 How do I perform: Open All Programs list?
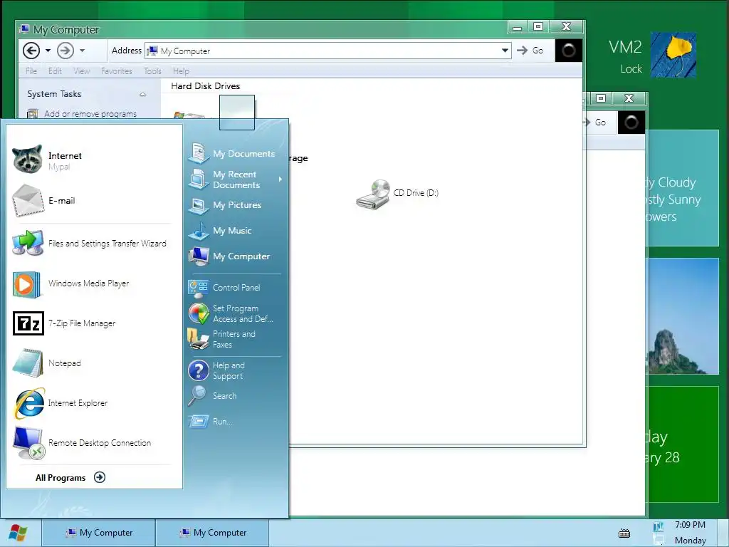[70, 478]
